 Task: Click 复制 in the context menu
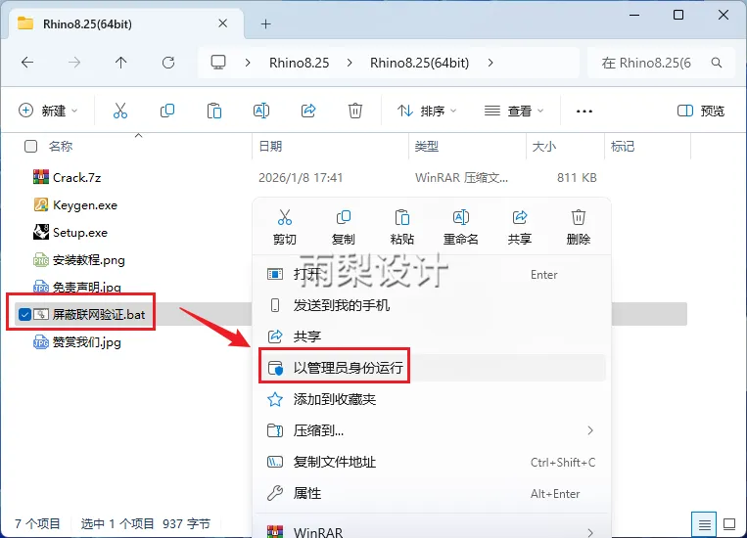point(343,228)
